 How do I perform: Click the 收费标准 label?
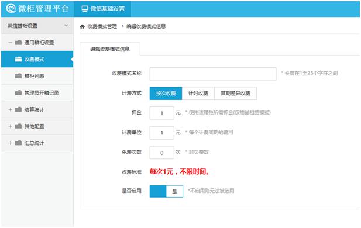click(132, 172)
